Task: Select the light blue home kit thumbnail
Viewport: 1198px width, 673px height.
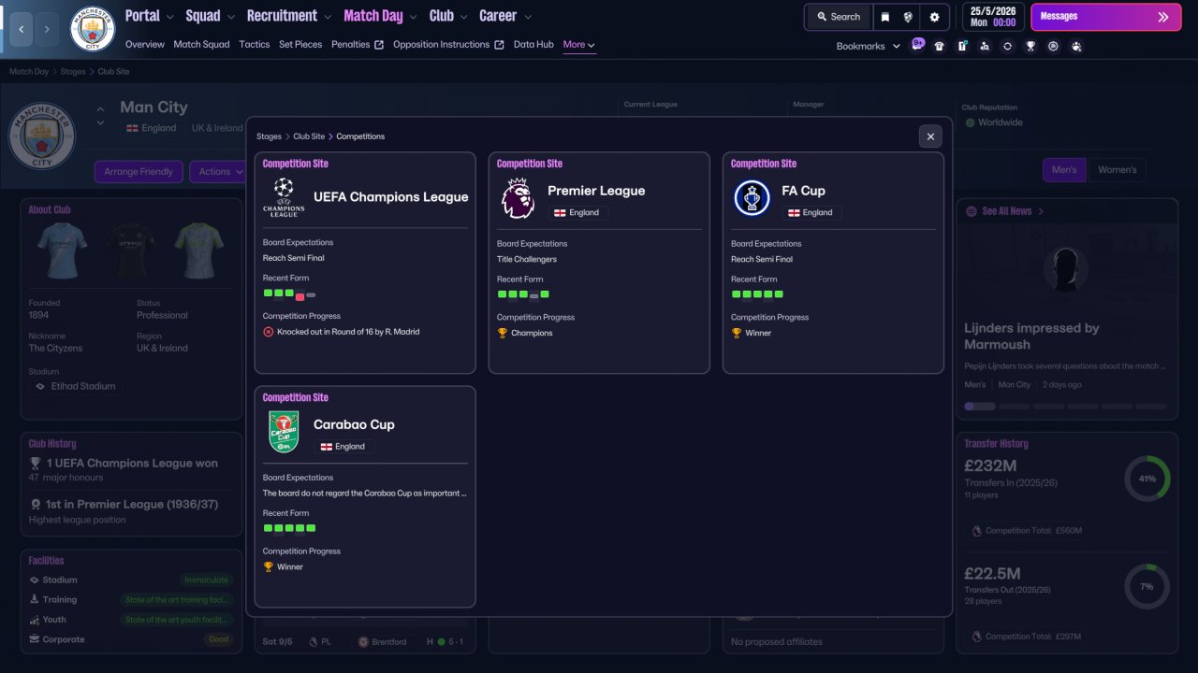Action: [x=62, y=251]
